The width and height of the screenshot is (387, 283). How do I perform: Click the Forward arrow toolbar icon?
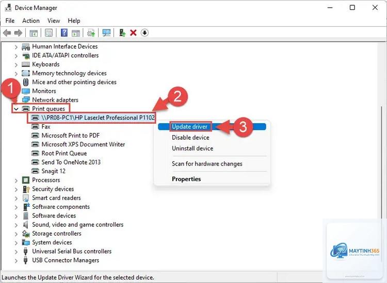click(18, 32)
